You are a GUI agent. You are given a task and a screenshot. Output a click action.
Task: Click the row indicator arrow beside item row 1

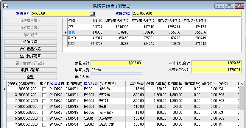(x=4, y=89)
